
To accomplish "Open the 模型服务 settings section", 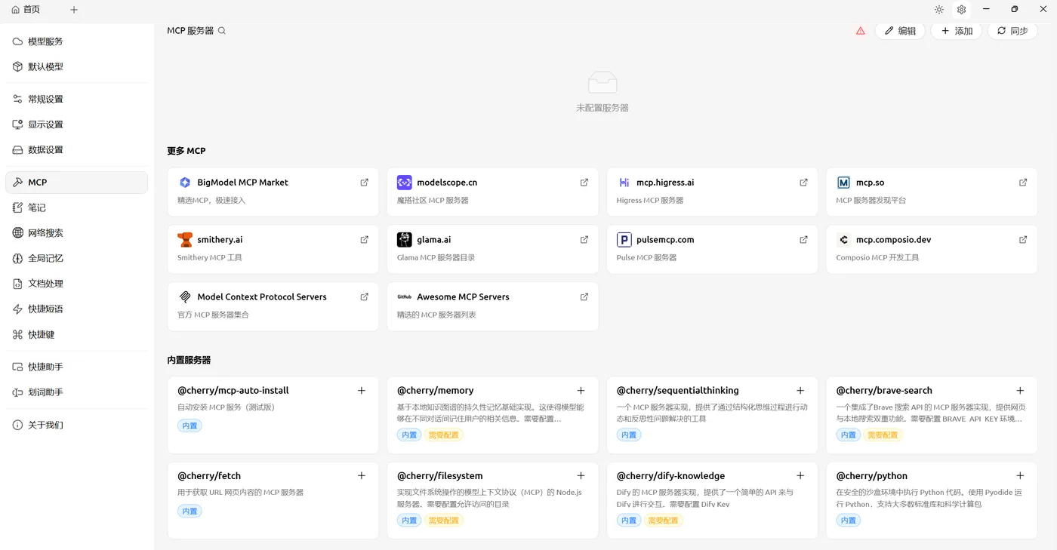I will pos(45,41).
